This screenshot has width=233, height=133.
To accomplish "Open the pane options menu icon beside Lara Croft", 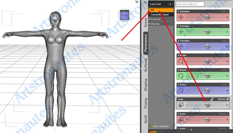I will 145,2.
